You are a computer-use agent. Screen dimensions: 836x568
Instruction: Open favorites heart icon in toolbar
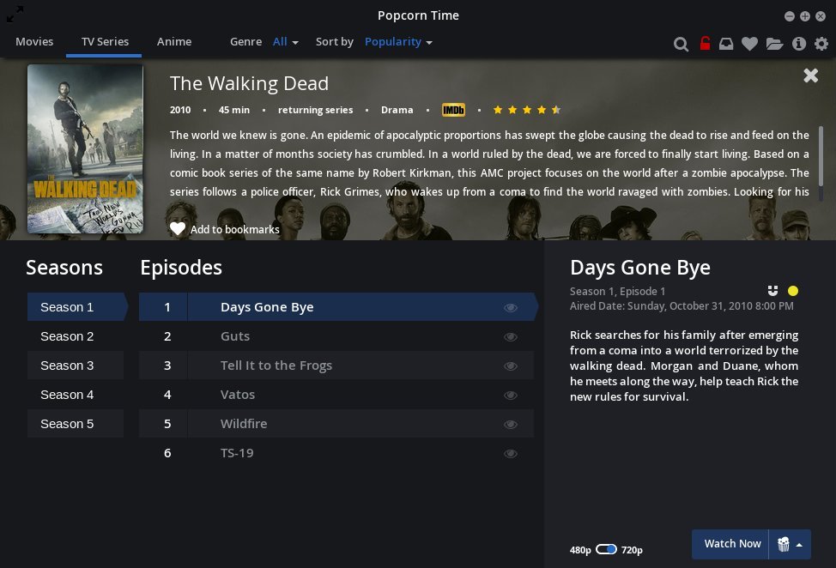[749, 44]
